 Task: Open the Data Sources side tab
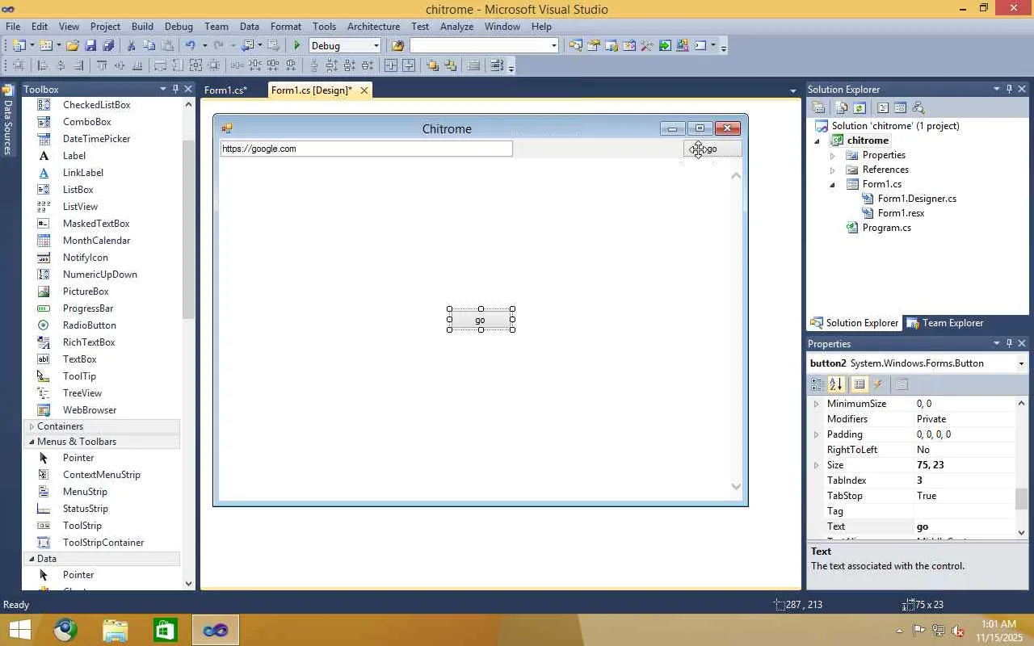(x=8, y=120)
